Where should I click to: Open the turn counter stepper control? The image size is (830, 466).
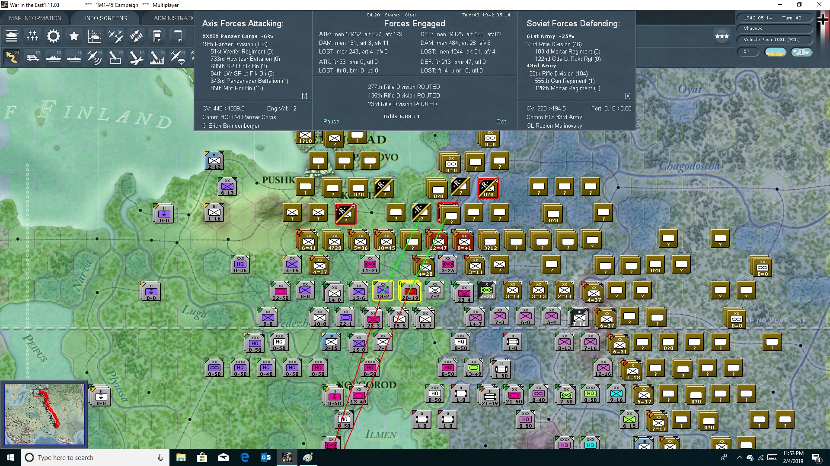click(802, 51)
